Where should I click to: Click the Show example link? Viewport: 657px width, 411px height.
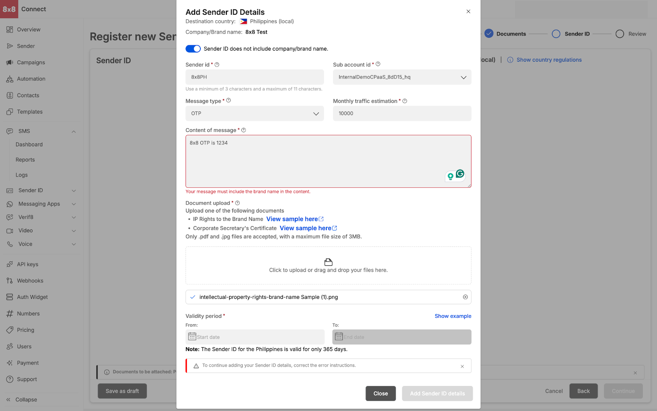453,316
